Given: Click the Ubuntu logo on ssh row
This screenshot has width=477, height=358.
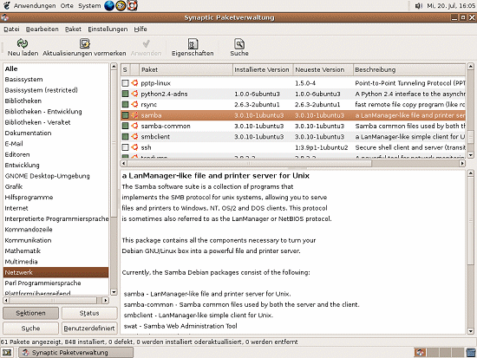Looking at the screenshot, I should [x=134, y=147].
